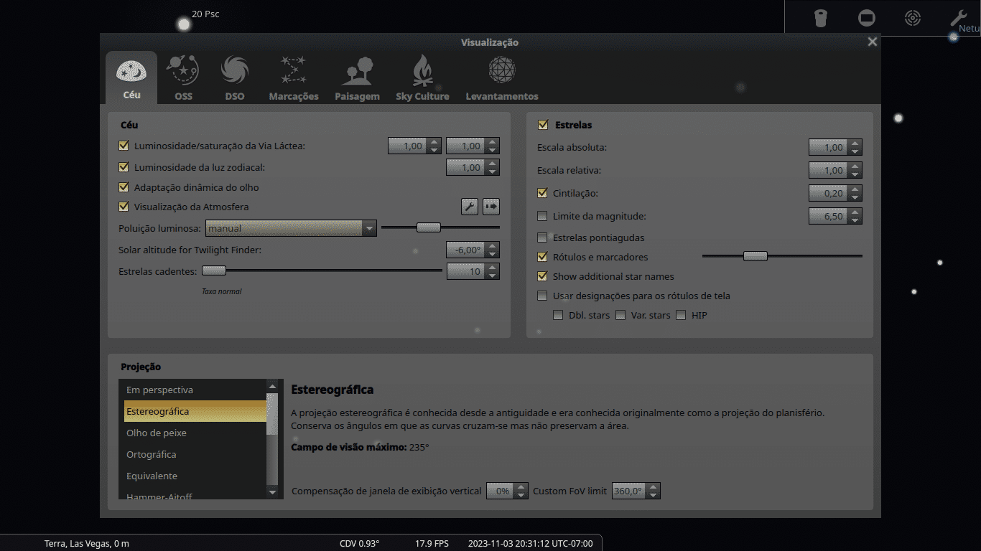Click location Terra, Las Vegas, 0 m

click(x=87, y=544)
